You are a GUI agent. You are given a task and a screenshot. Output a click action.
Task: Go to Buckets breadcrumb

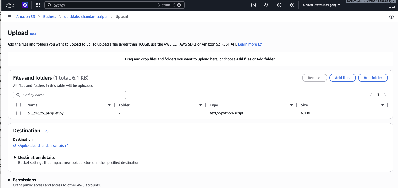pyautogui.click(x=50, y=17)
